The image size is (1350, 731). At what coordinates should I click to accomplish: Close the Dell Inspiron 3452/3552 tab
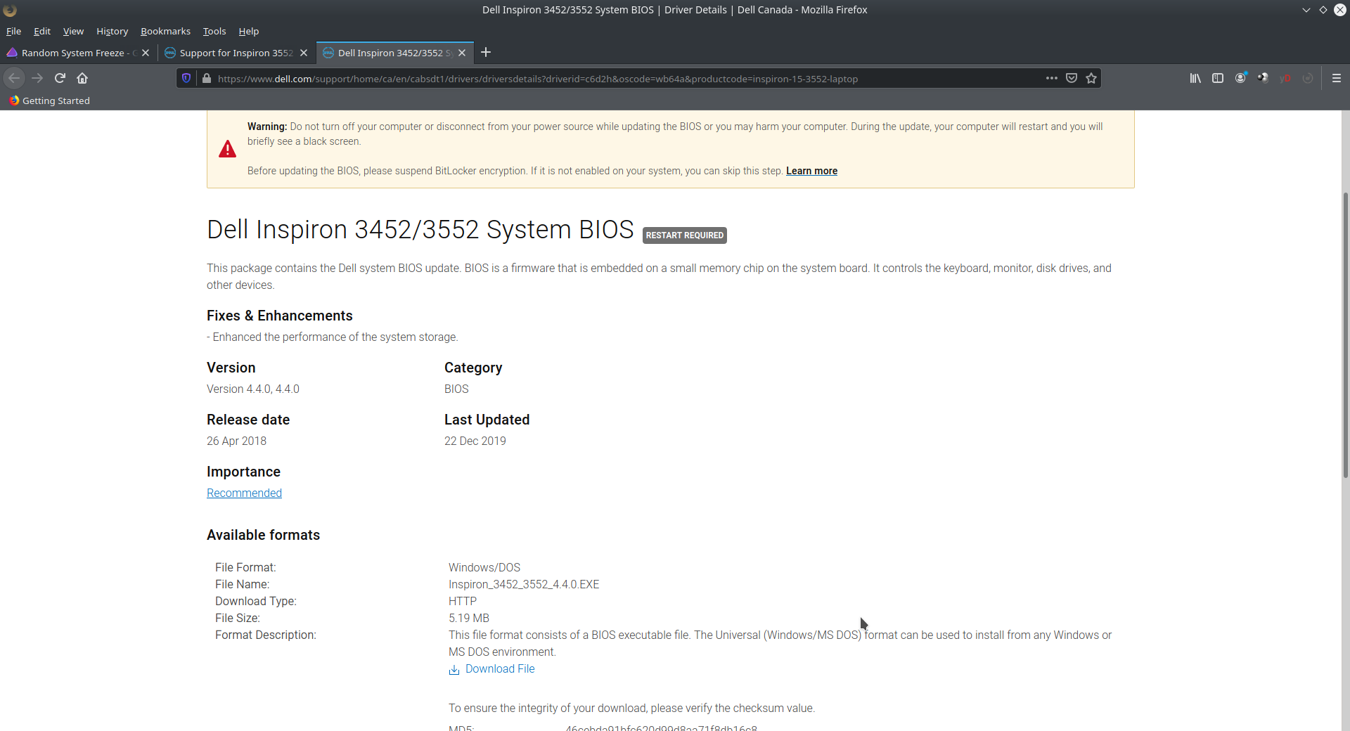coord(462,53)
